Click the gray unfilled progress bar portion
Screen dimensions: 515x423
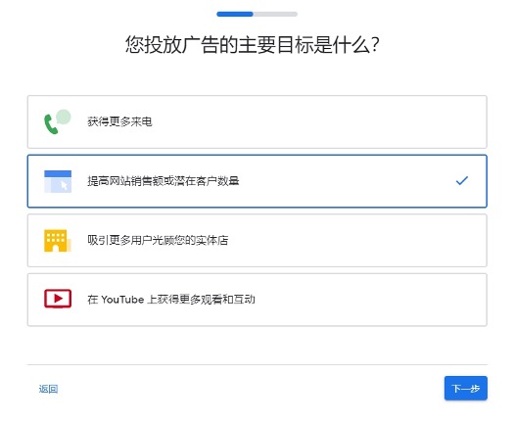click(275, 14)
